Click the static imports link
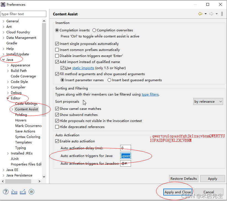The height and width of the screenshot is (201, 227). tap(83, 68)
